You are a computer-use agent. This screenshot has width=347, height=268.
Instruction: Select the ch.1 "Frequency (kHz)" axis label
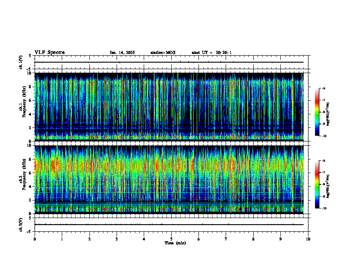[x=24, y=102]
